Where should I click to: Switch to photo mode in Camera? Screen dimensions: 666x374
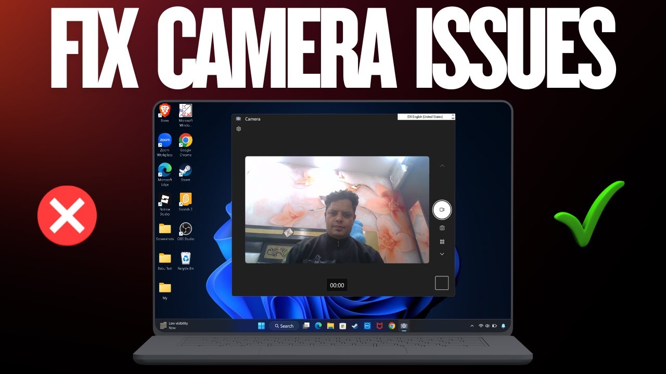click(442, 228)
